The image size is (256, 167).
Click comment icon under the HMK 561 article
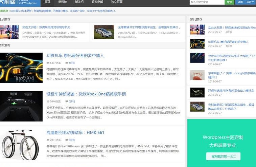[67, 140]
